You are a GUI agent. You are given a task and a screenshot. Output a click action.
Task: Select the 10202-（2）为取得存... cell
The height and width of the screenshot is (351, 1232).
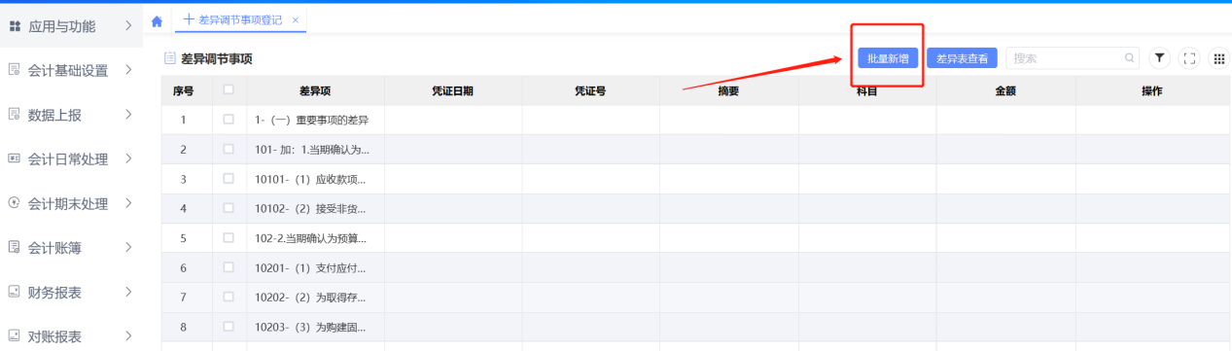[x=315, y=297]
